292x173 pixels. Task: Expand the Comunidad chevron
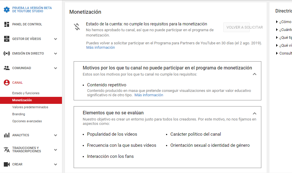tap(56, 68)
